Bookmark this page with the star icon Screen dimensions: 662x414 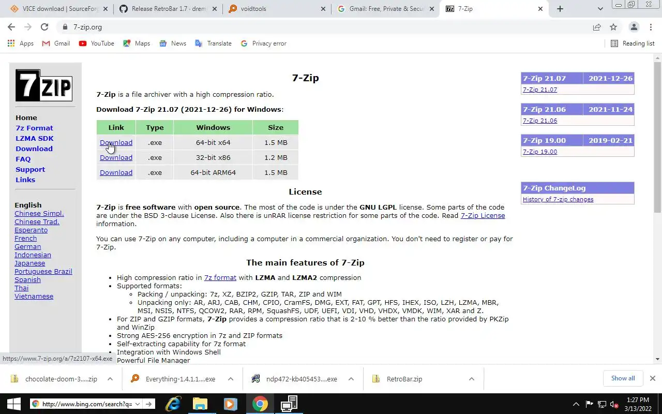pyautogui.click(x=613, y=27)
